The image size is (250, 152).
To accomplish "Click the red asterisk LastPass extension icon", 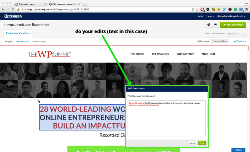I will [202, 10].
